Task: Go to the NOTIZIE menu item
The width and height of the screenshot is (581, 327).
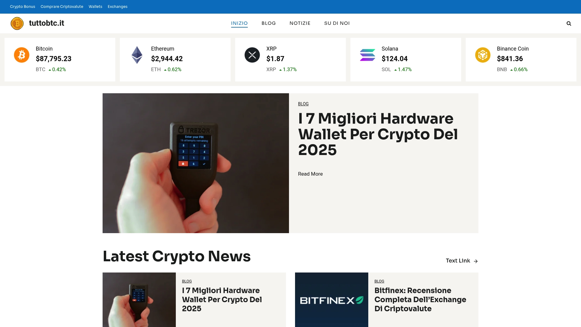Action: (x=300, y=23)
